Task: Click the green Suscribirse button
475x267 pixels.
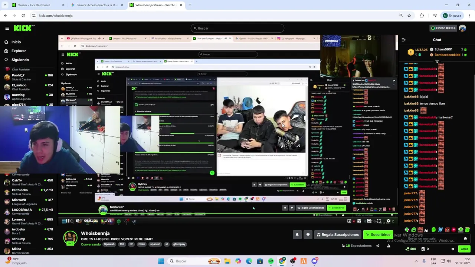Action: [x=378, y=234]
